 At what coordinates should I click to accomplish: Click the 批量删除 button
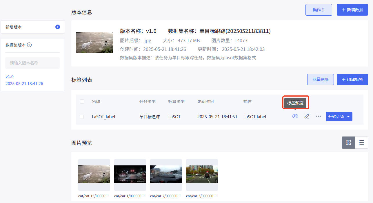(x=321, y=80)
